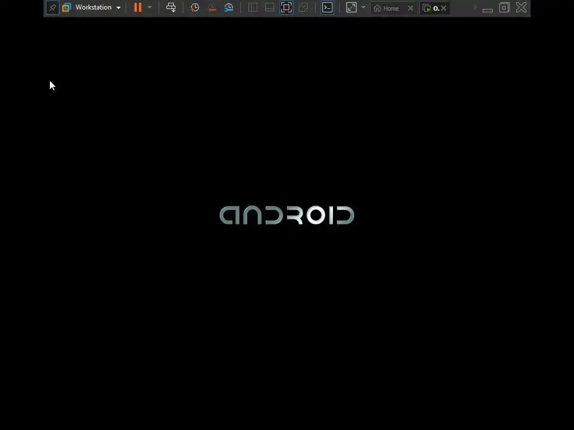Viewport: 574px width, 430px height.
Task: Open the Workstation menu
Action: (x=94, y=7)
